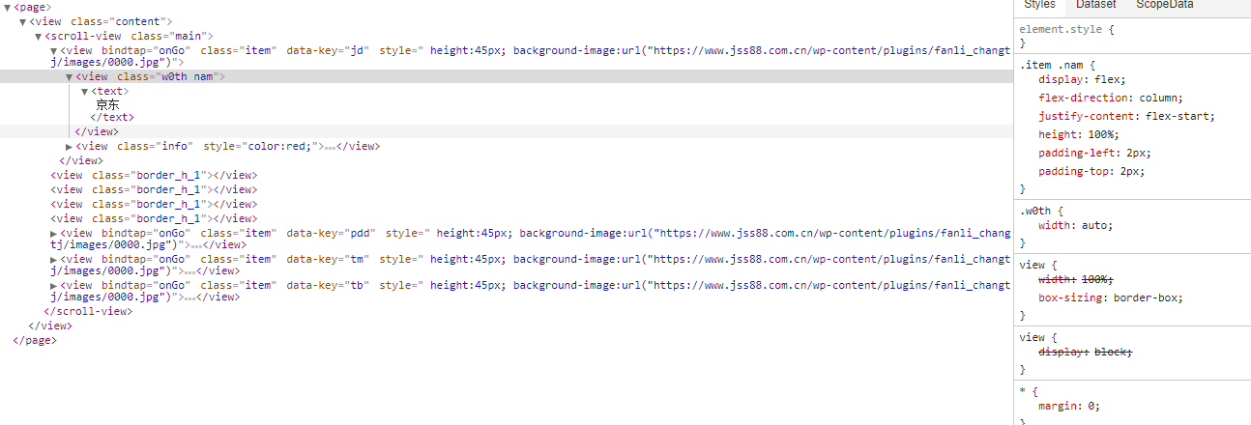Expand the data-key="tb" item arrow
This screenshot has width=1251, height=425.
[x=53, y=285]
